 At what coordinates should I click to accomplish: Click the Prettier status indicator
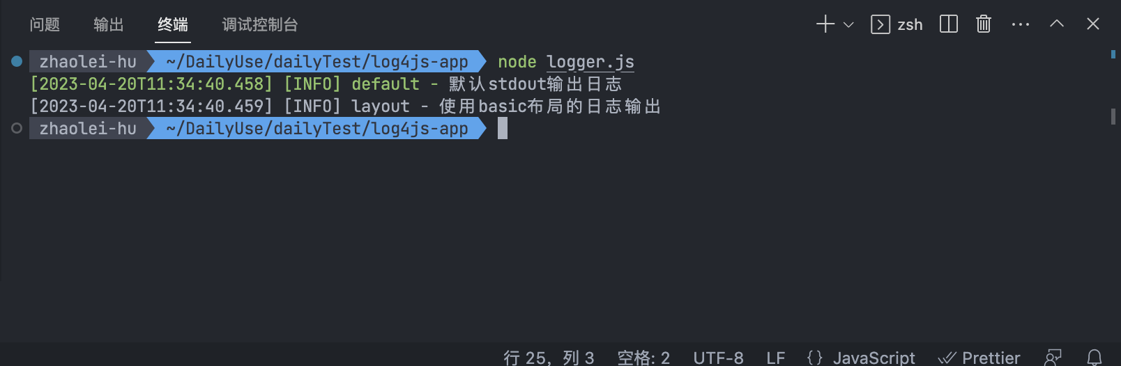979,358
